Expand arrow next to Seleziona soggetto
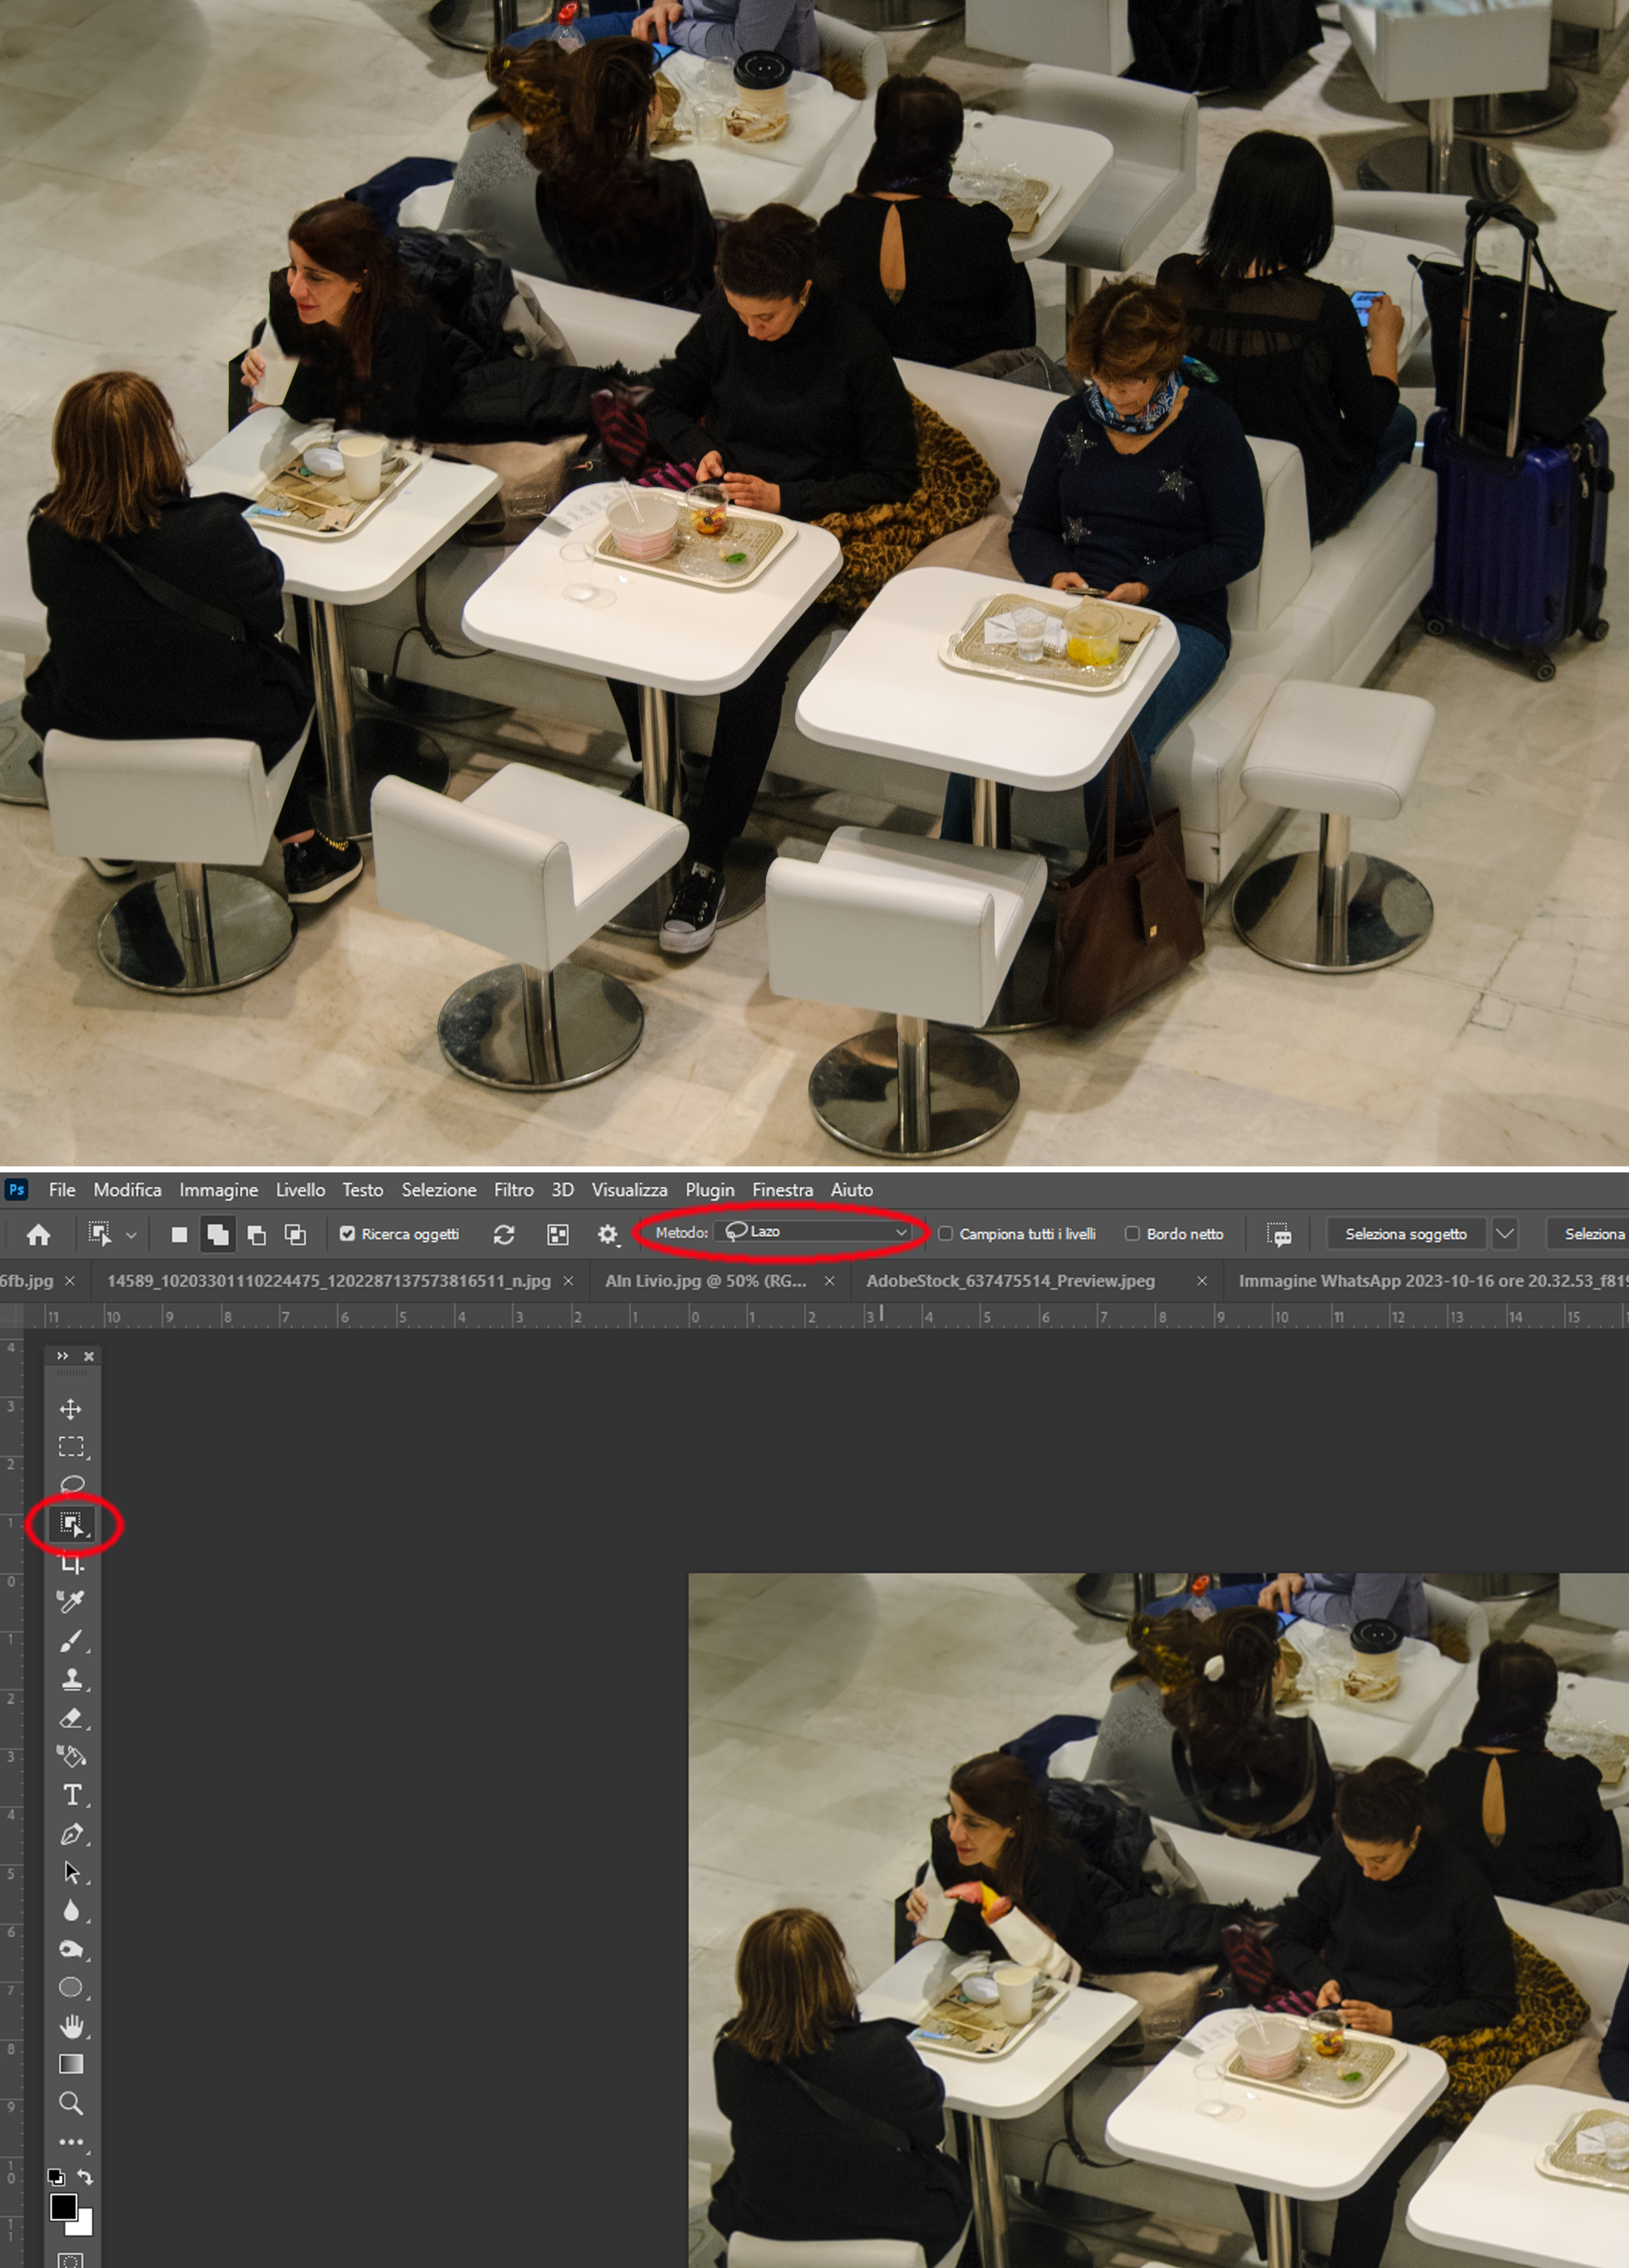 (x=1504, y=1233)
